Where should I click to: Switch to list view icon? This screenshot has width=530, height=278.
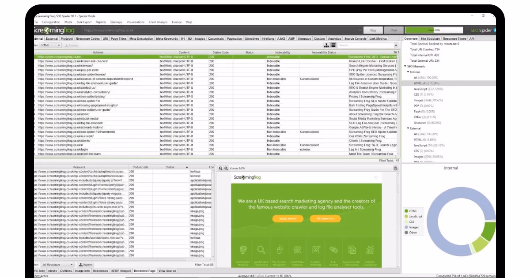(x=333, y=45)
